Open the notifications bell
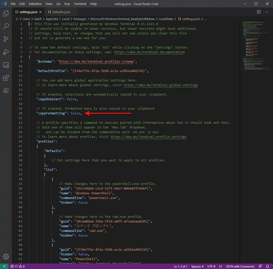 coord(268,266)
